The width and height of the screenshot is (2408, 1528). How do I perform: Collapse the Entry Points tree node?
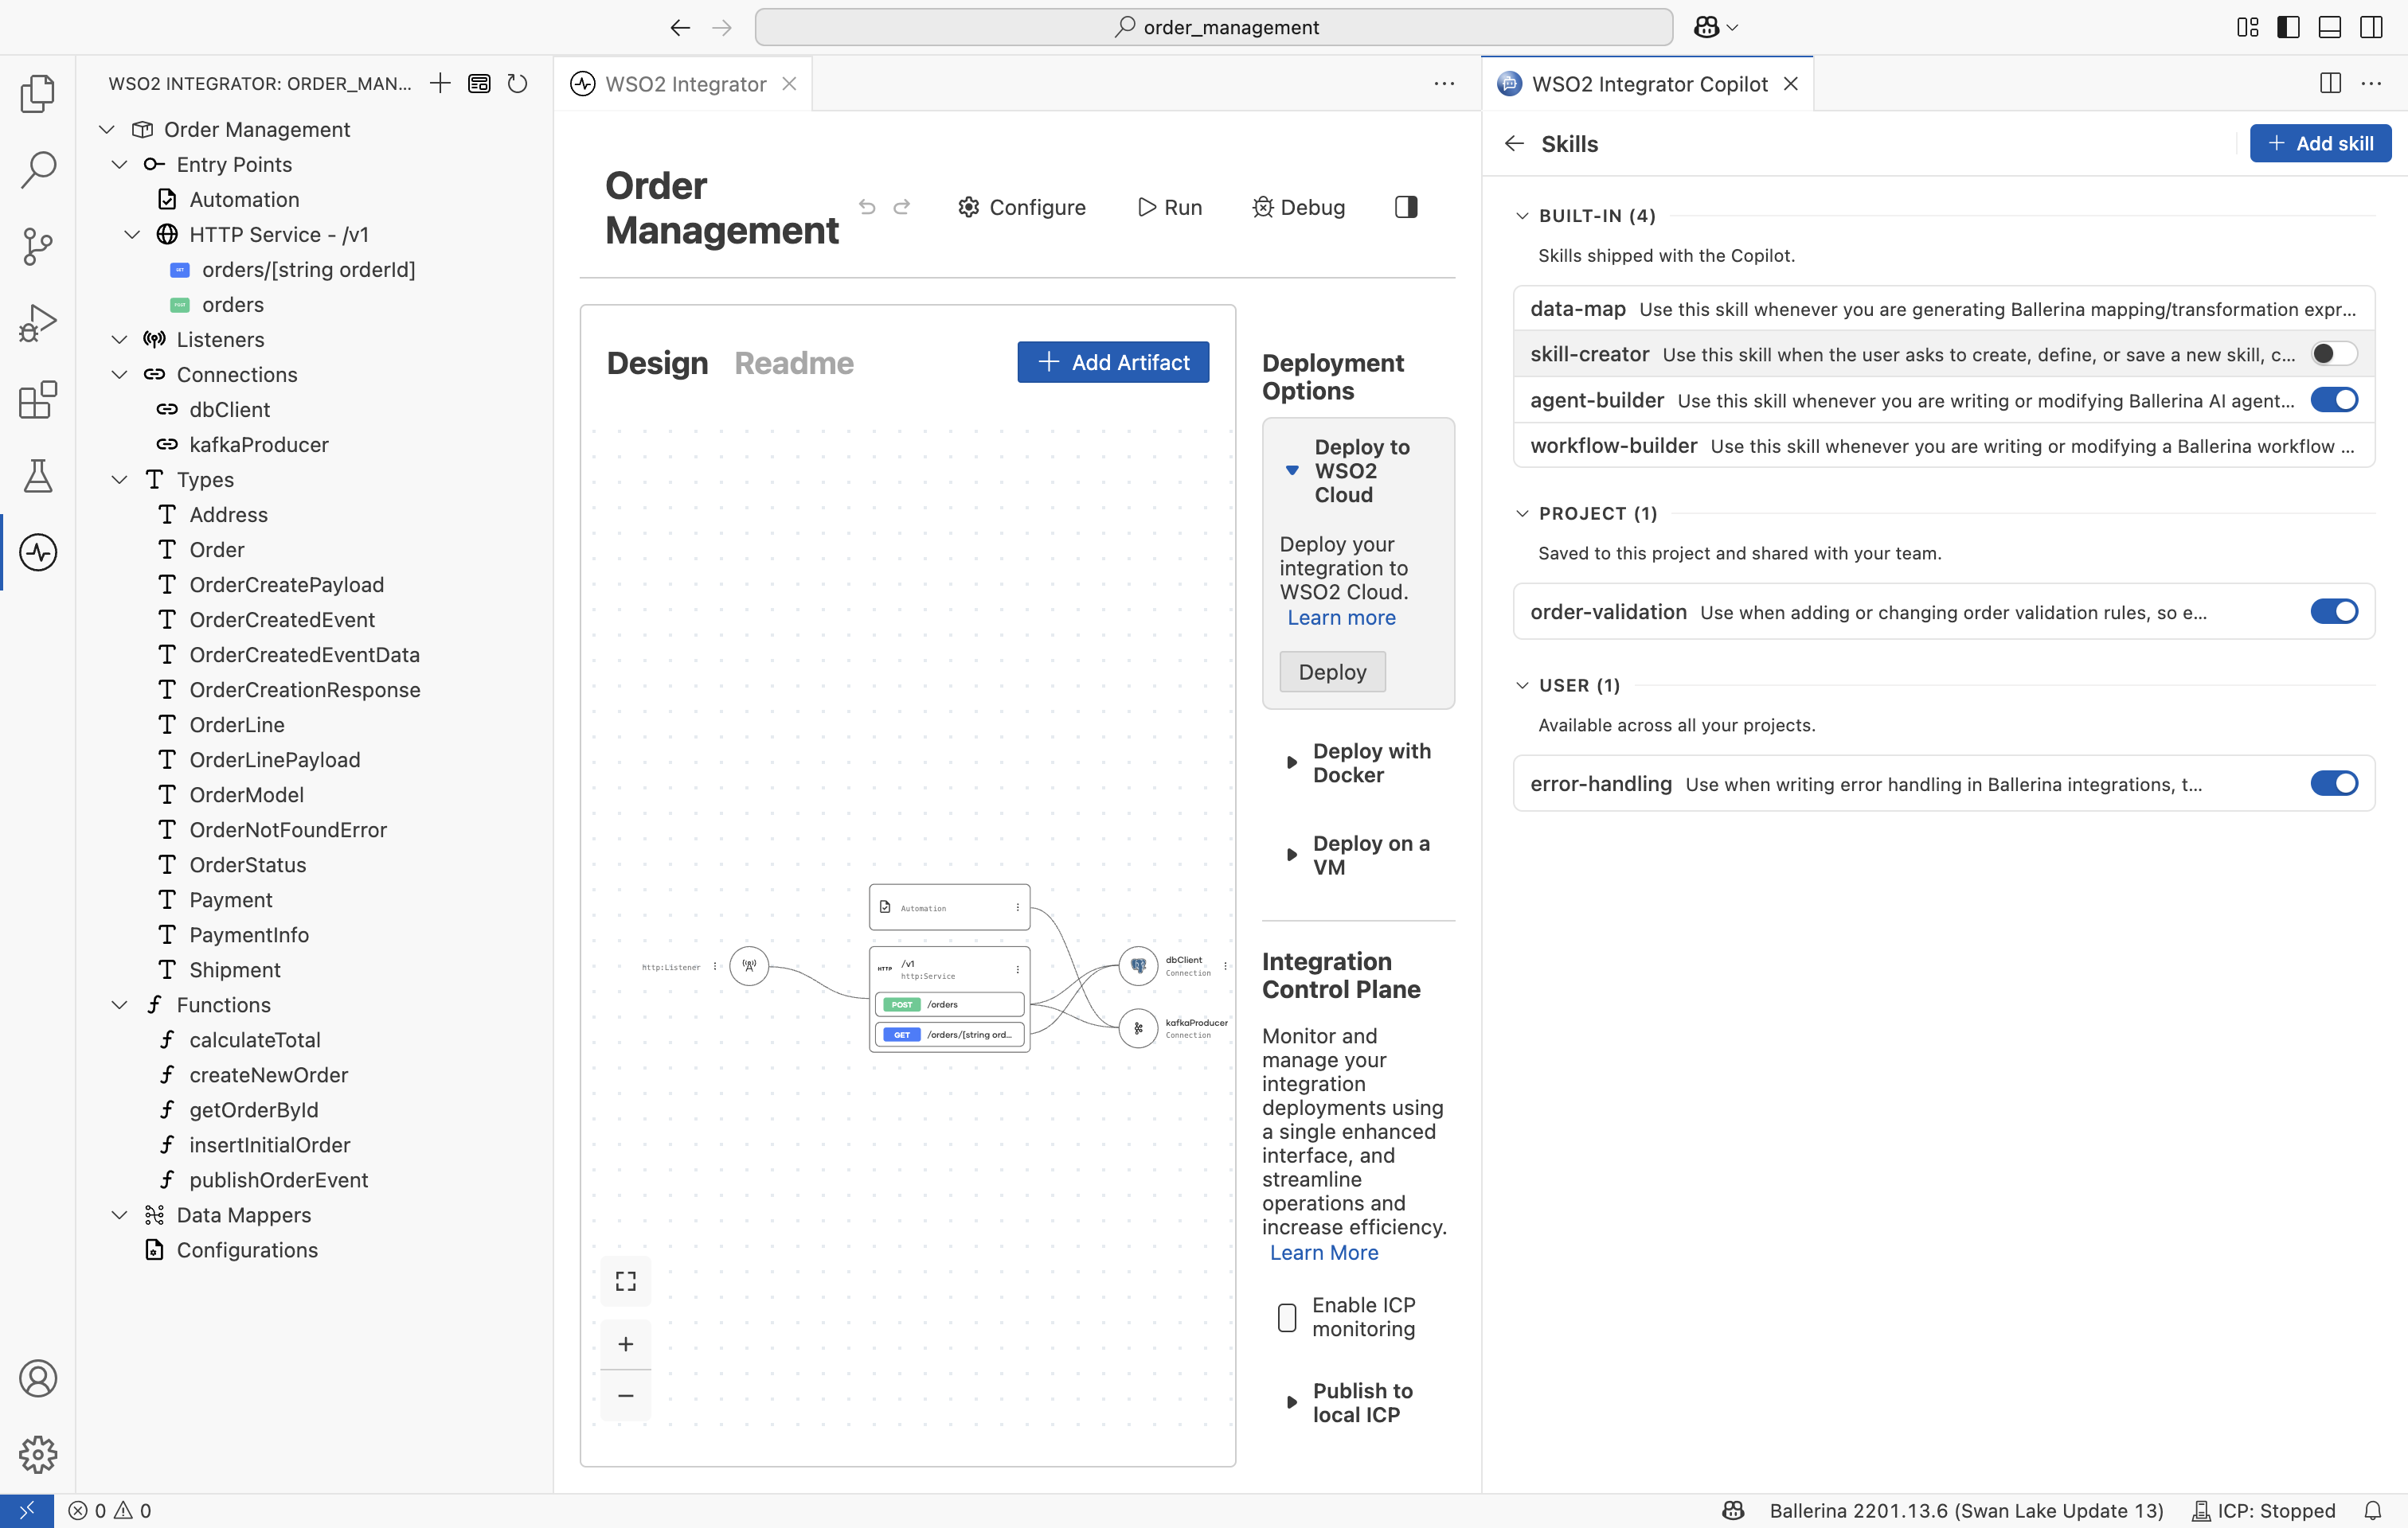(119, 164)
